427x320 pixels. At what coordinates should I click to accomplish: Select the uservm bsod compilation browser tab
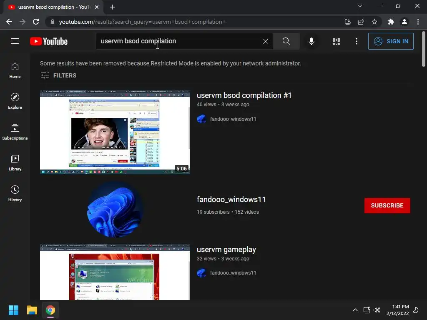click(x=54, y=7)
